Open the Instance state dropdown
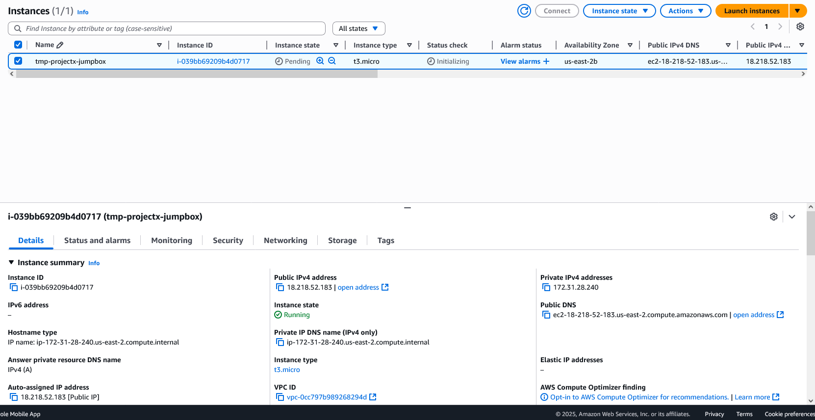This screenshot has height=420, width=815. [x=619, y=11]
